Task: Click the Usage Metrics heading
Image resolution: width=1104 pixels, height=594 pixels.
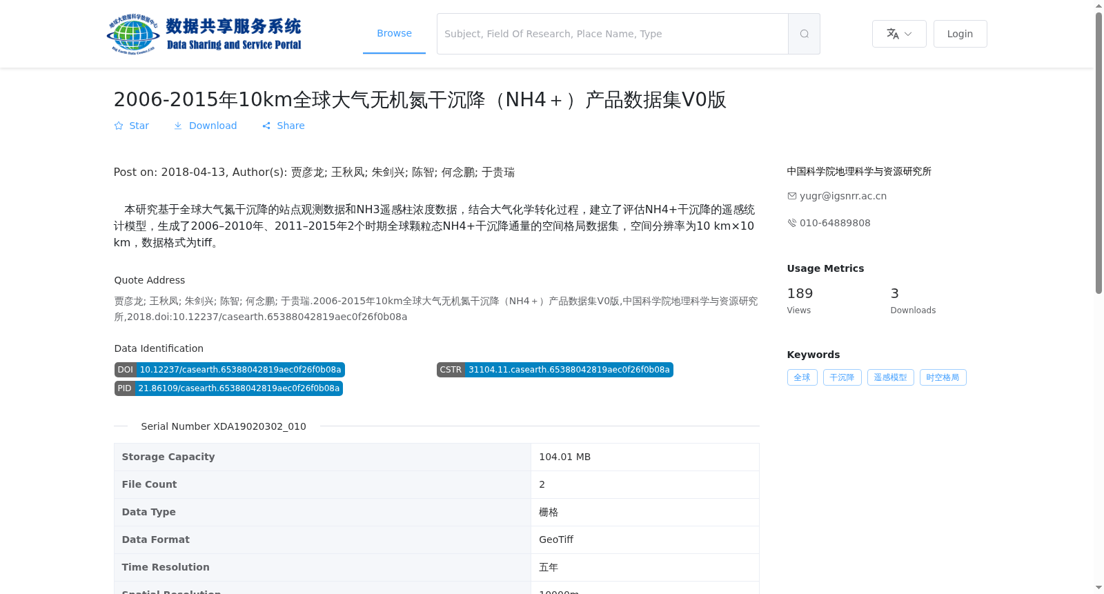Action: (x=825, y=268)
